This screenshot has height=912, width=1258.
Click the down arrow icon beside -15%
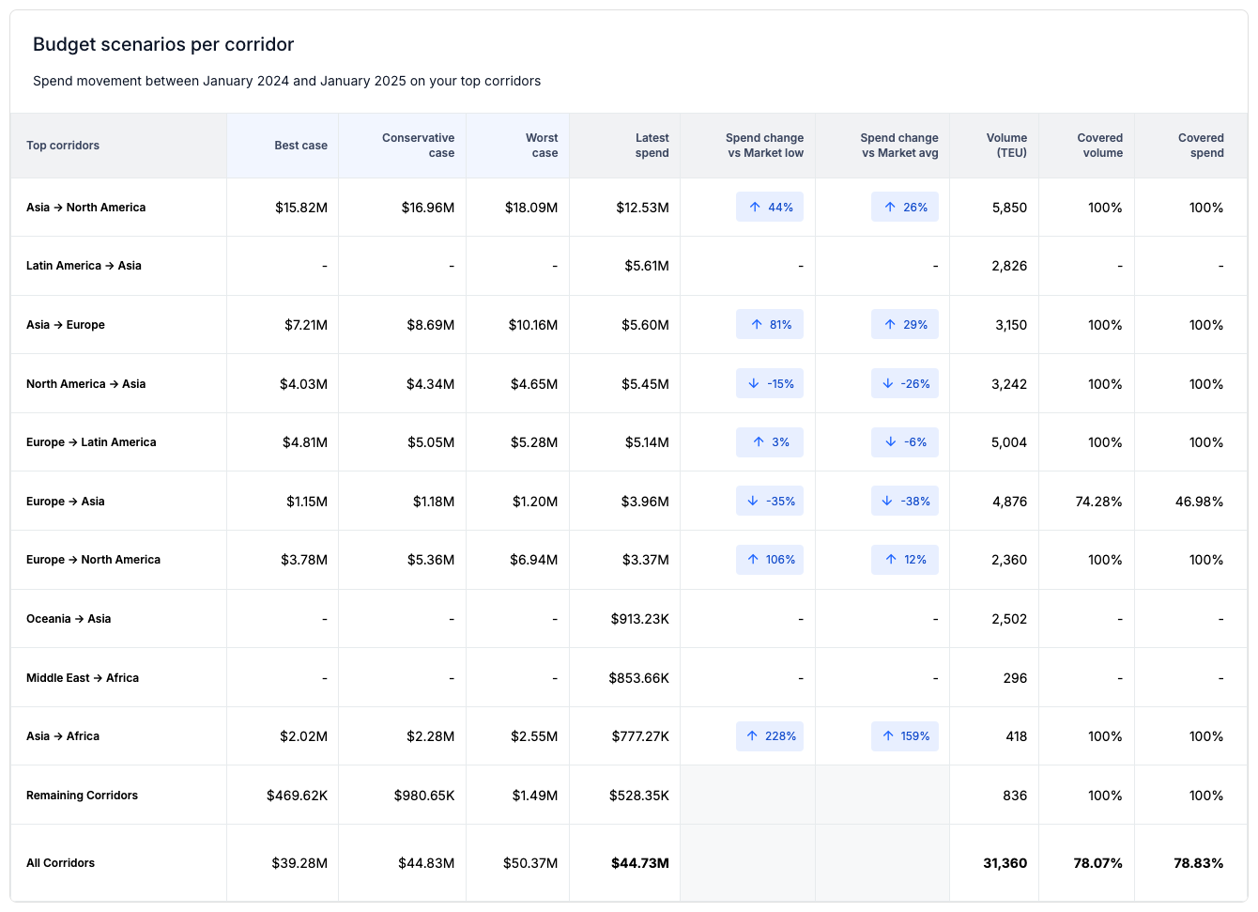(753, 383)
